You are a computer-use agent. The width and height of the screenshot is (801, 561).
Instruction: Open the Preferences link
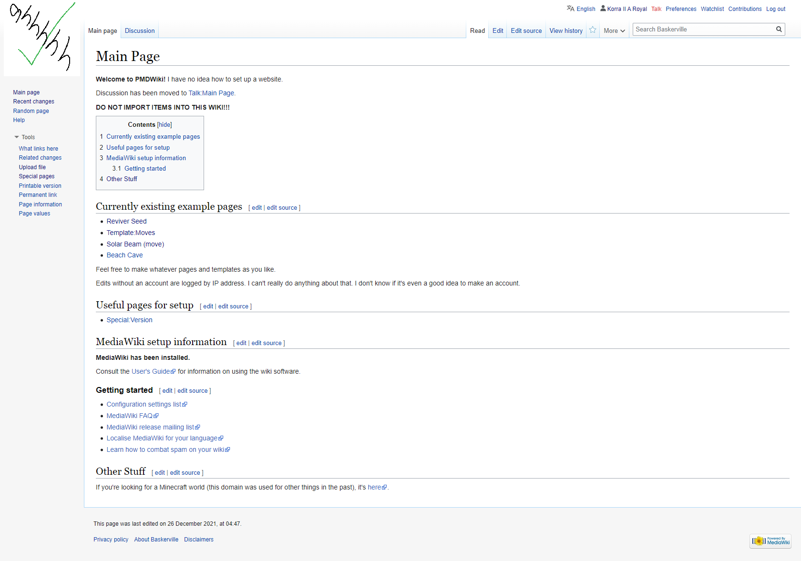tap(681, 9)
